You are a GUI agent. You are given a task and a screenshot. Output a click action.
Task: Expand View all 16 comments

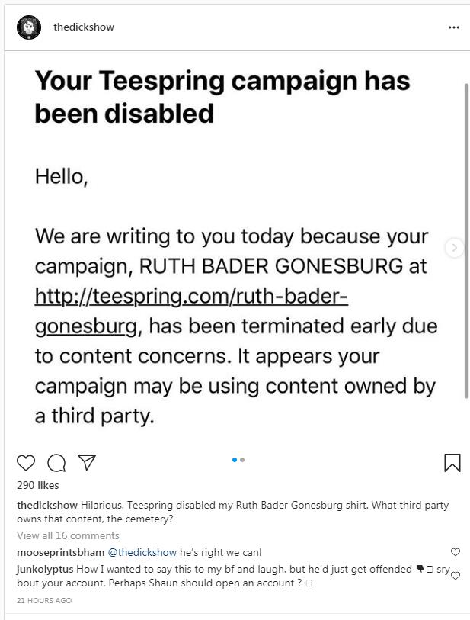(x=68, y=535)
